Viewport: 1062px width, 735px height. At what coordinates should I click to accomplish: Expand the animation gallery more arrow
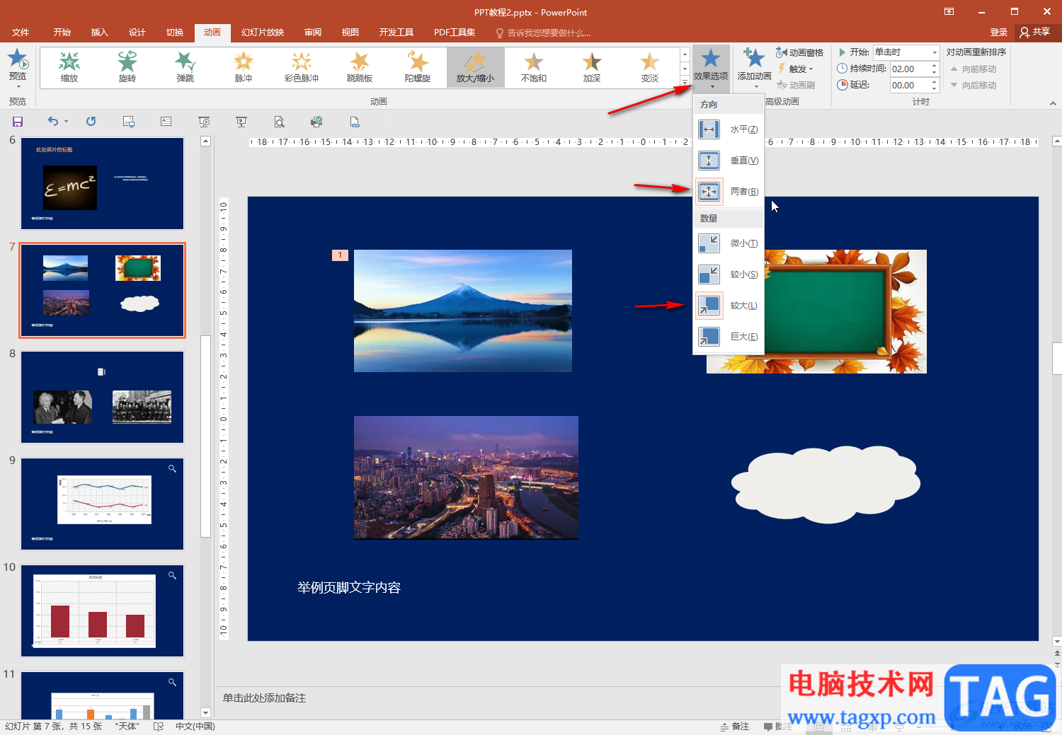point(685,82)
